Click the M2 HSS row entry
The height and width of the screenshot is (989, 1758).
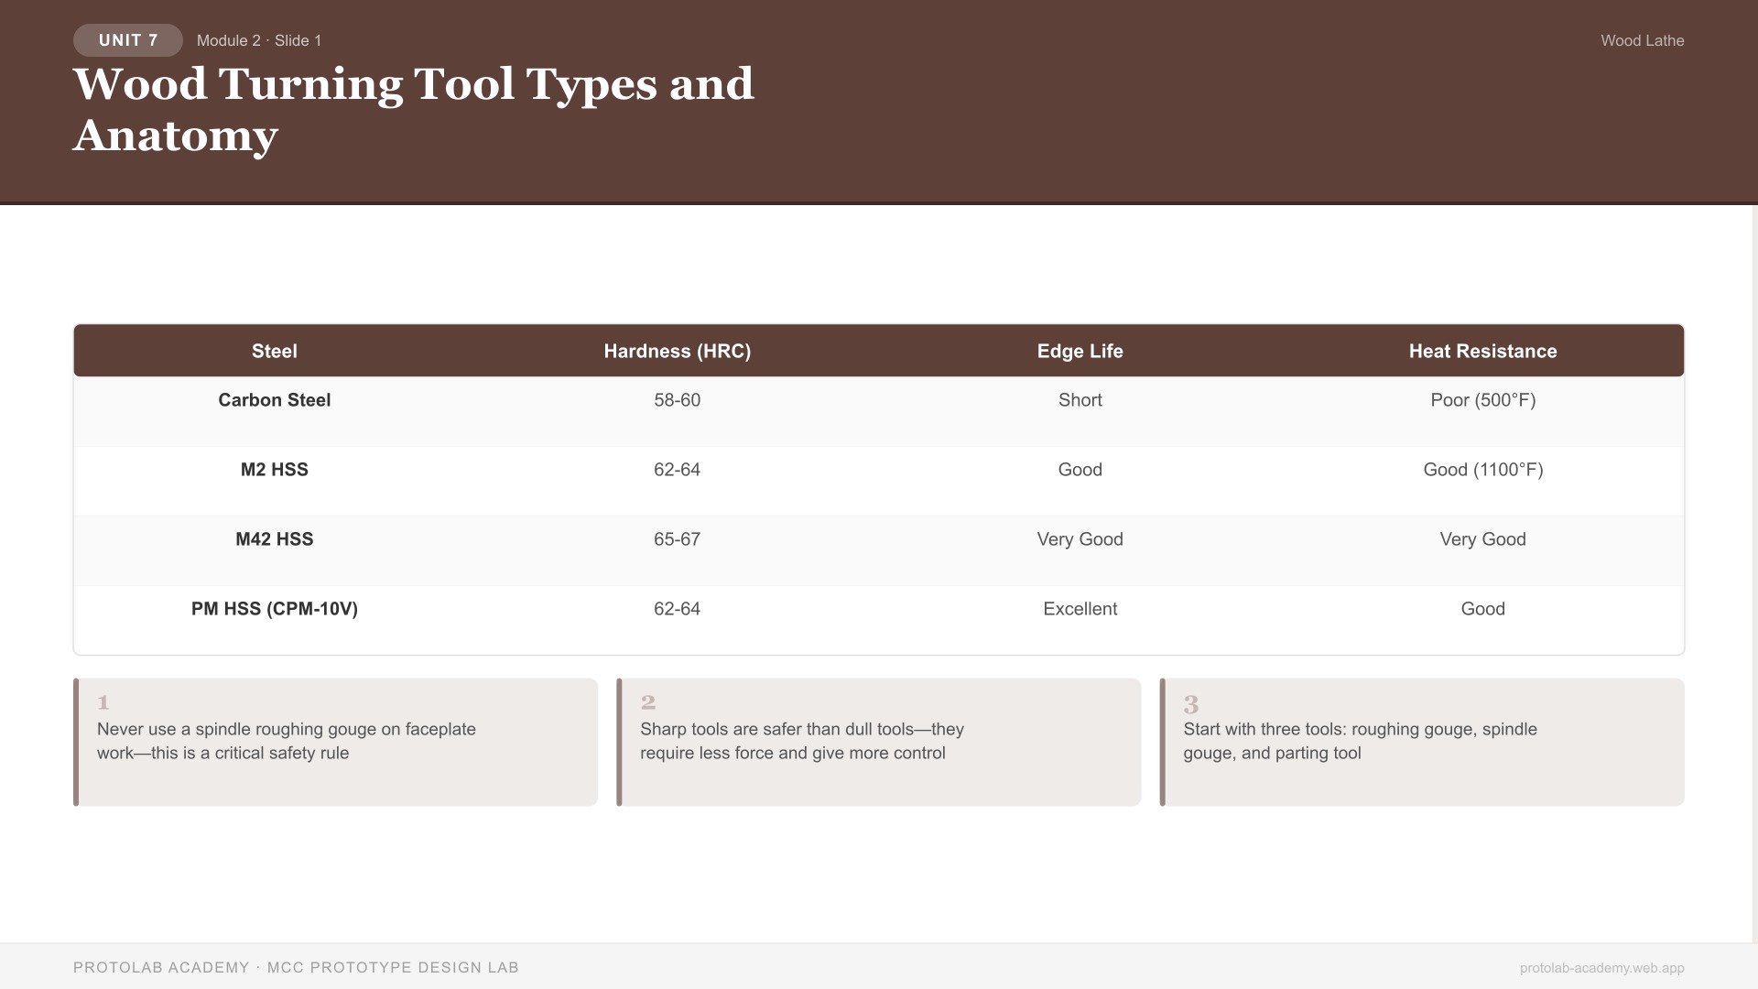[274, 470]
